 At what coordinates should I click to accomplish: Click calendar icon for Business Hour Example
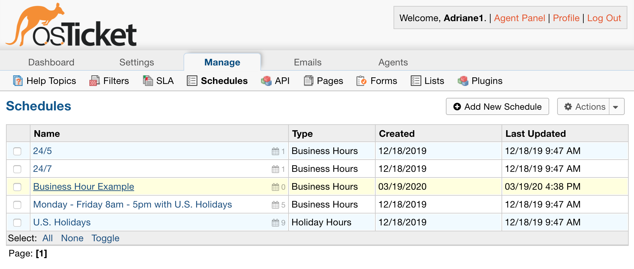275,187
